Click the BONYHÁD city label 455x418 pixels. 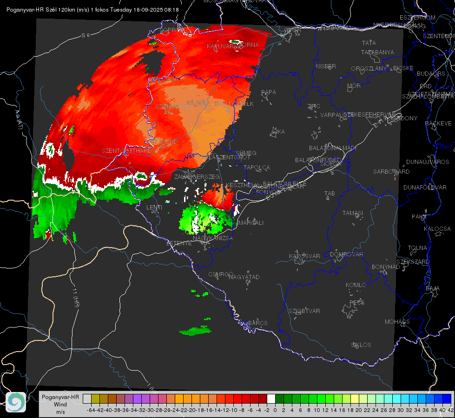click(386, 267)
